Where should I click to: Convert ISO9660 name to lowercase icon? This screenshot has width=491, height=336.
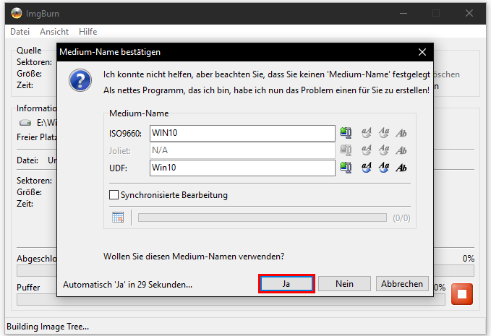pyautogui.click(x=384, y=133)
